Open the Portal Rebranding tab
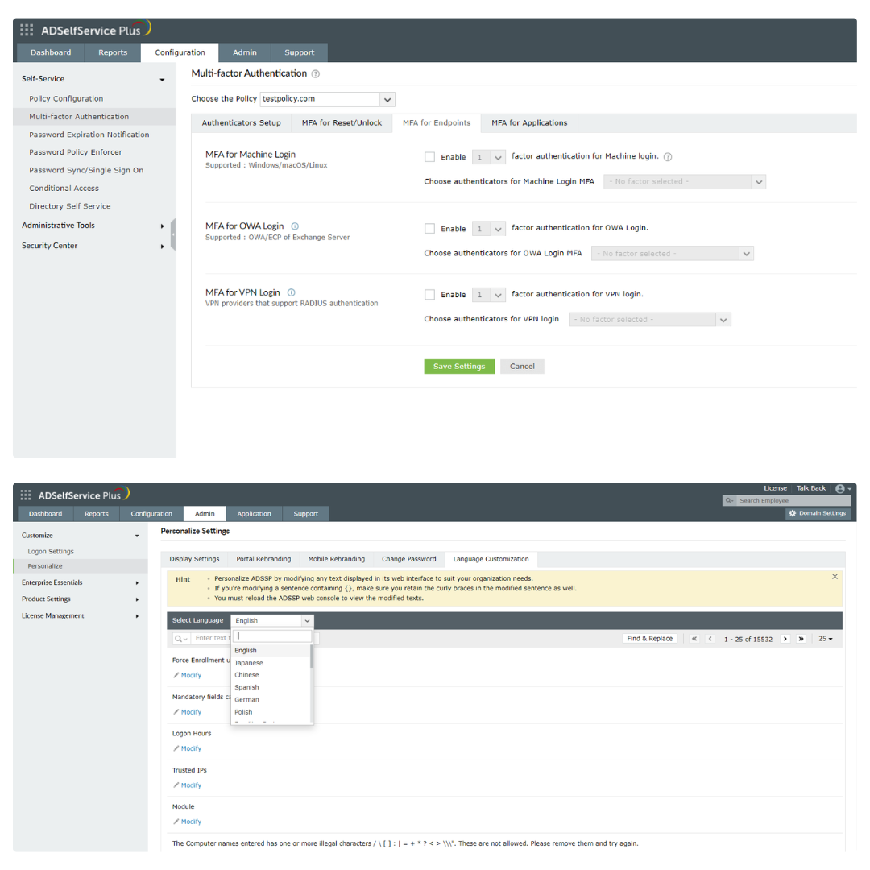The height and width of the screenshot is (870, 870). click(x=263, y=559)
